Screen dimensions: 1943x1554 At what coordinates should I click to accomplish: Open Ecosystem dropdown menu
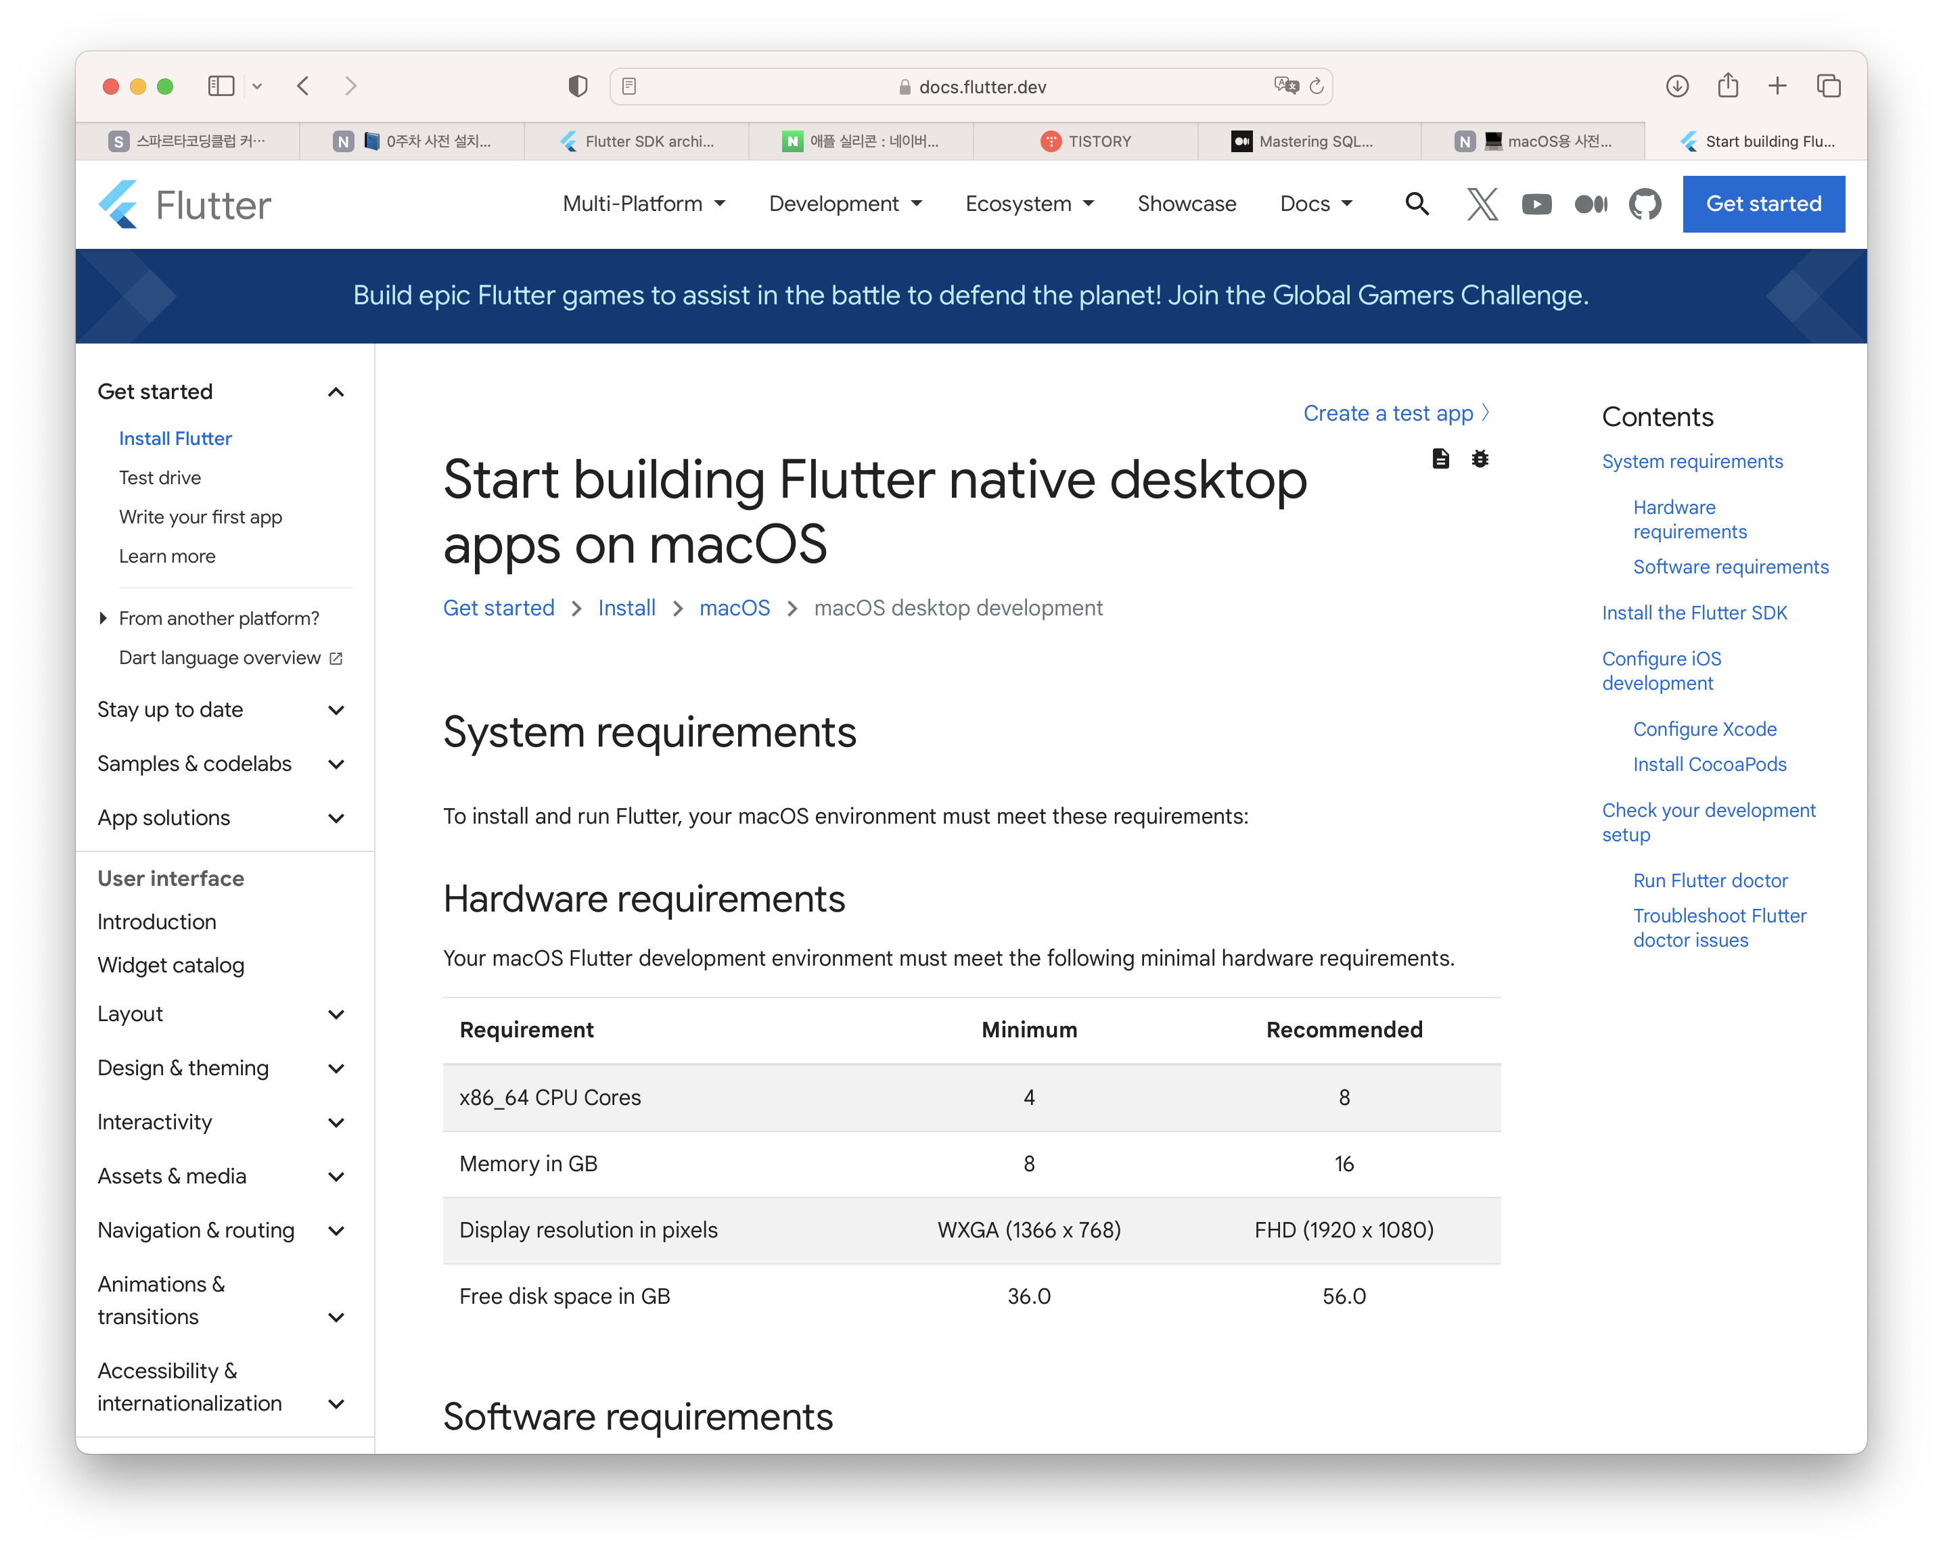(x=1029, y=204)
